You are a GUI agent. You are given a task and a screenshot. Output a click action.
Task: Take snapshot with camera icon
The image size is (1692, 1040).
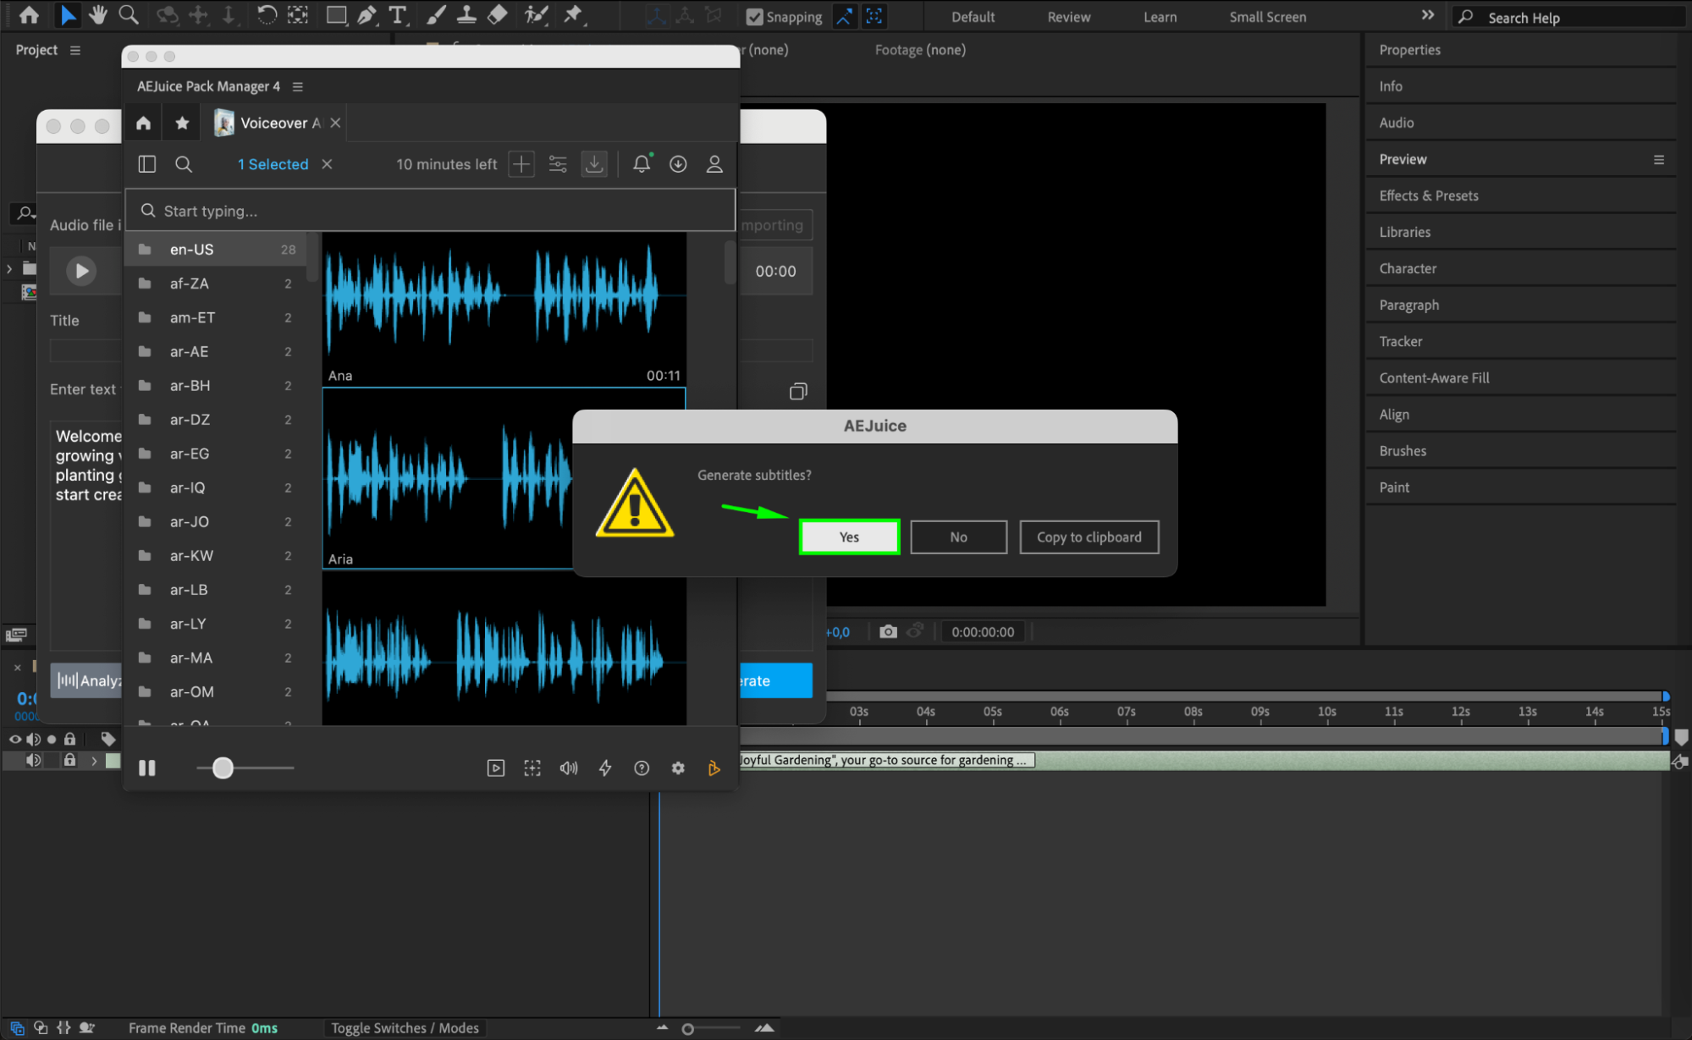(x=888, y=631)
